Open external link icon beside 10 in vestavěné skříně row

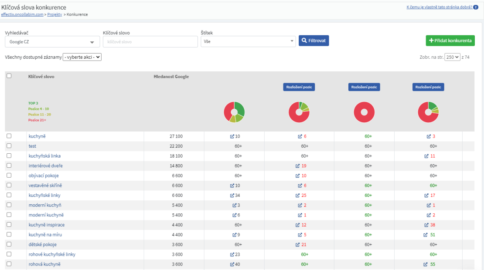coord(232,186)
